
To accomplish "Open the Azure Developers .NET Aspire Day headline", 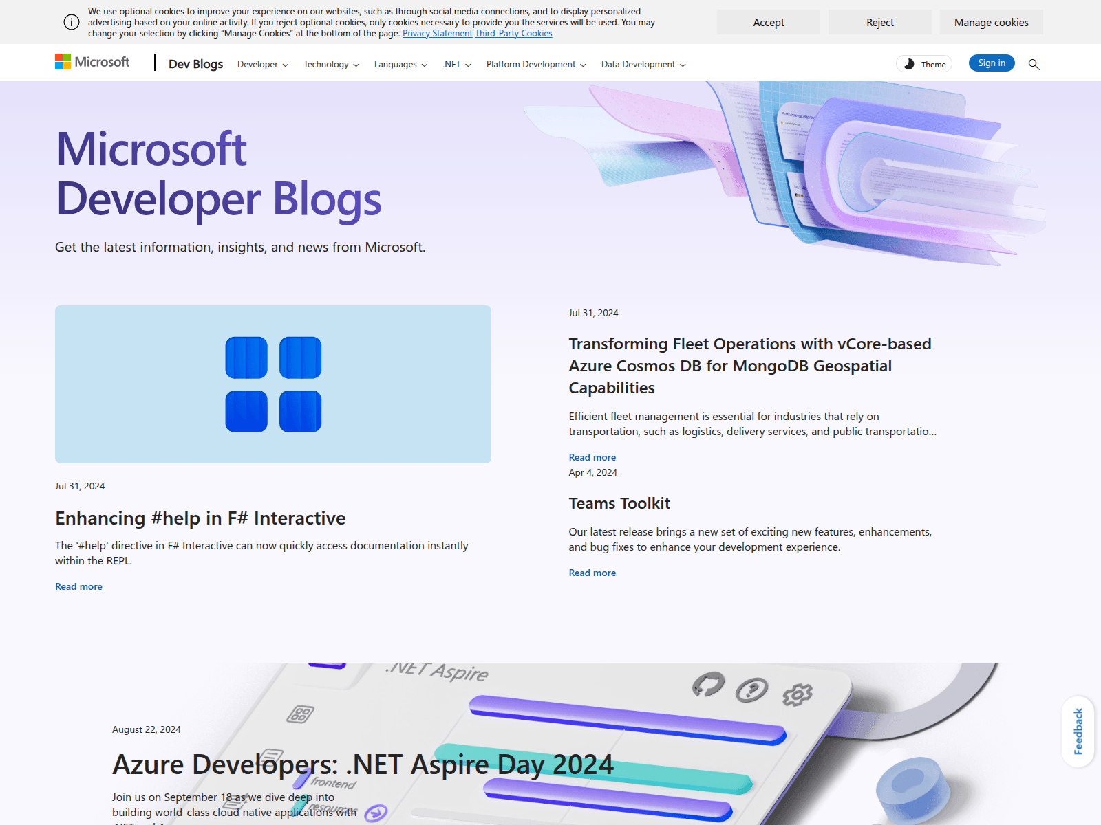I will point(363,764).
